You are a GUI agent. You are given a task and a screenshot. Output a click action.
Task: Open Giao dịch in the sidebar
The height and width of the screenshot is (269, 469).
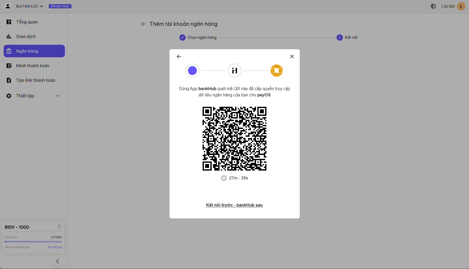[x=26, y=36]
